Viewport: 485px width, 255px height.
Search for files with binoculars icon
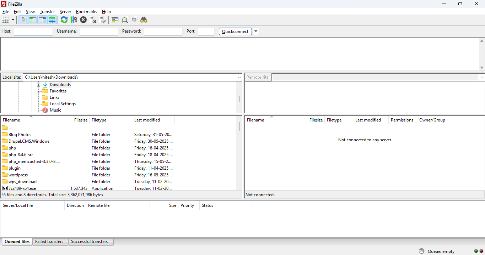click(x=144, y=20)
